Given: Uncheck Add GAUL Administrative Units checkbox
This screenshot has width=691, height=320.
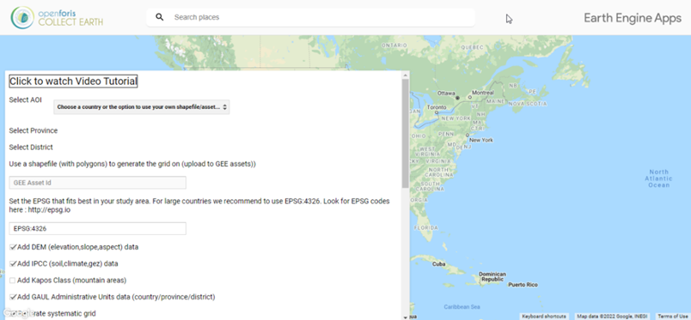Looking at the screenshot, I should [13, 297].
